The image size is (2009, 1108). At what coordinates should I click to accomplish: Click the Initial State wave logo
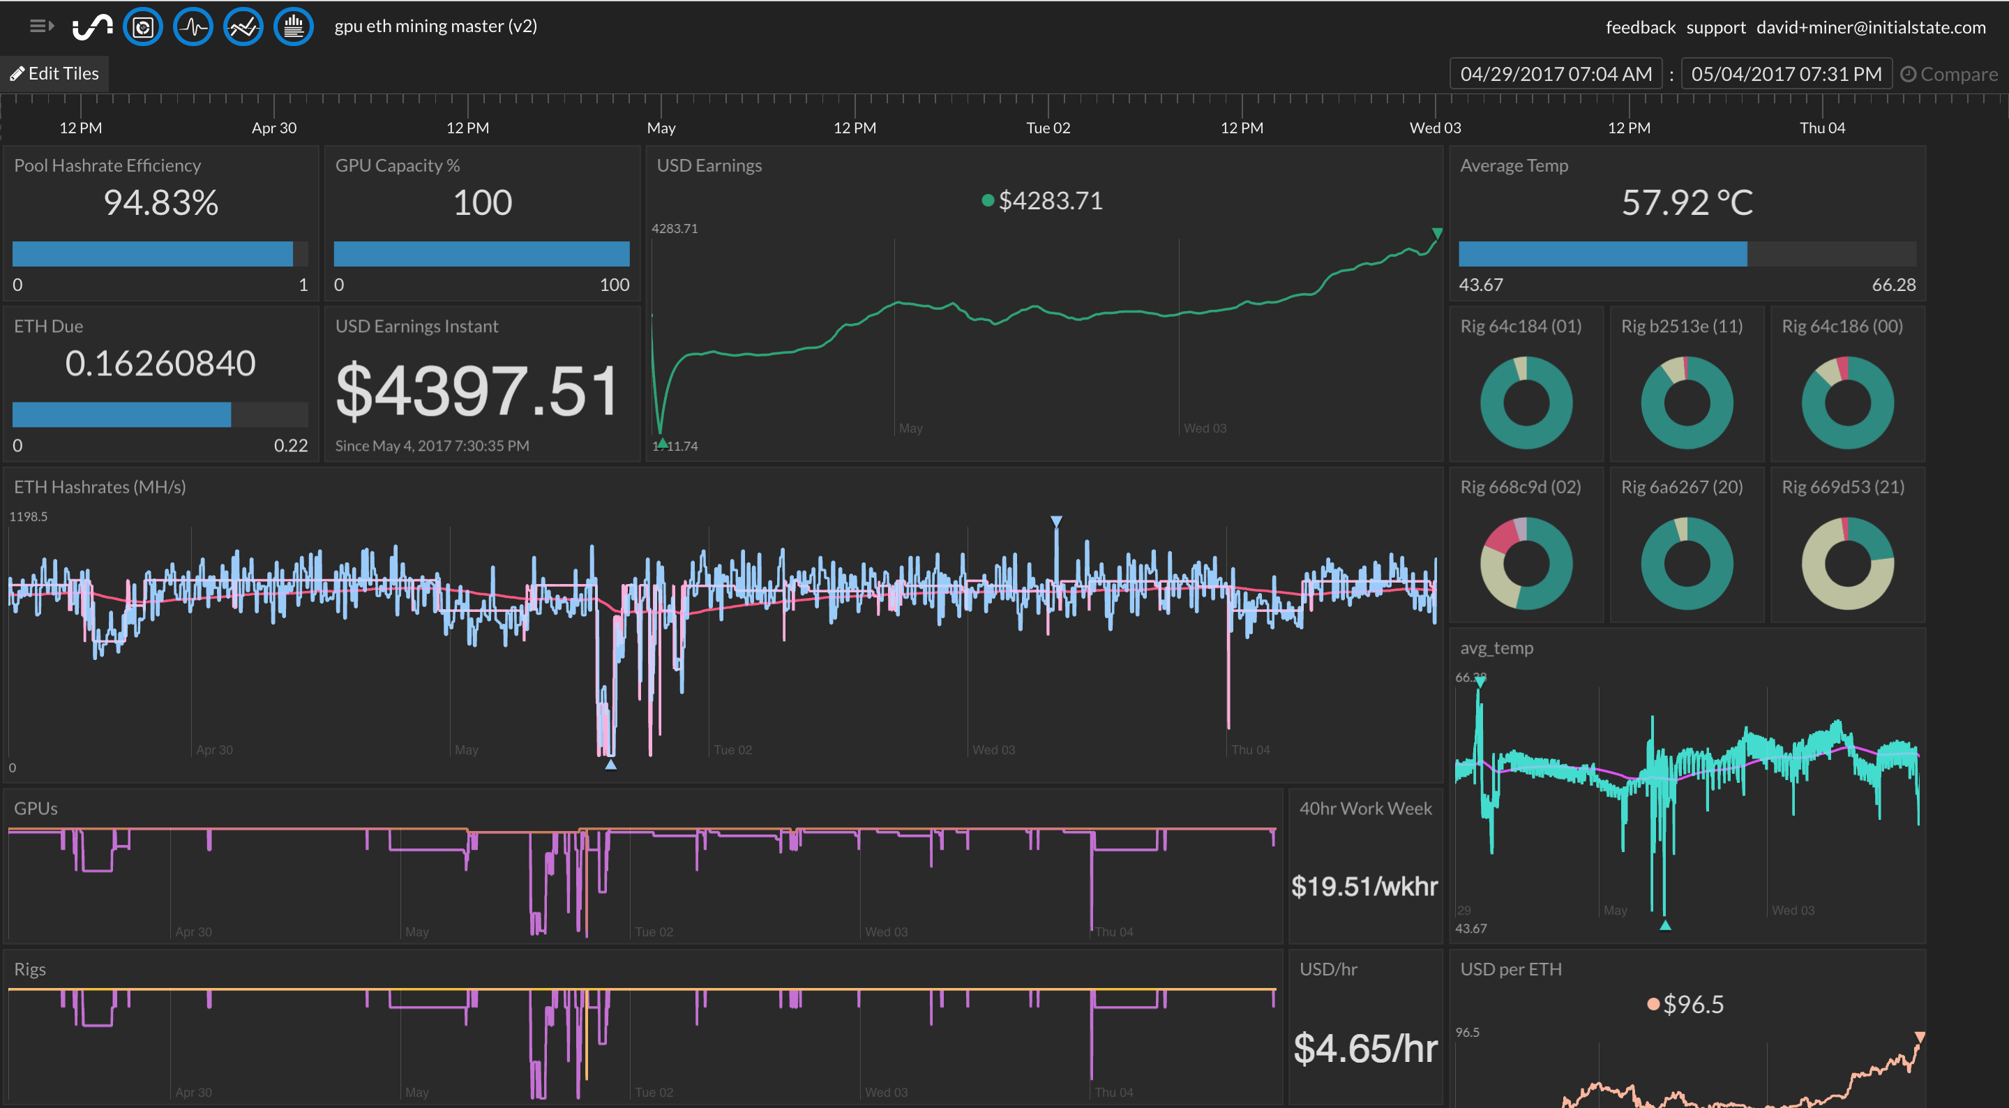(x=91, y=26)
